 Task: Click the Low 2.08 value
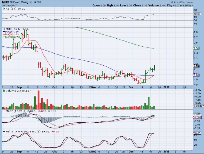coord(126,5)
